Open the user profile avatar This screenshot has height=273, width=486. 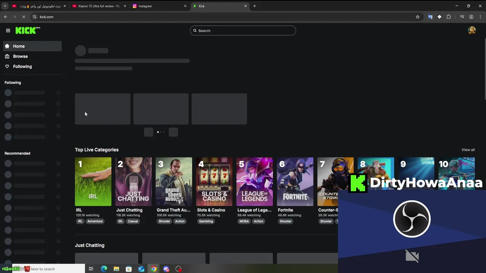click(x=472, y=31)
